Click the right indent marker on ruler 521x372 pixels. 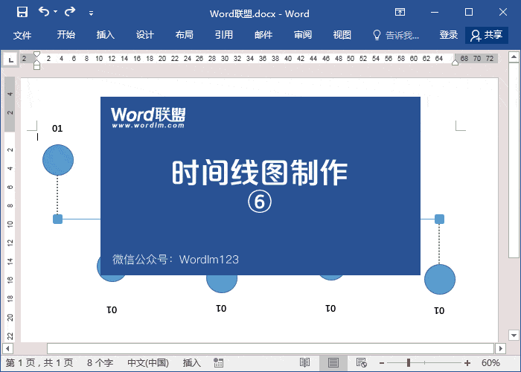(456, 62)
